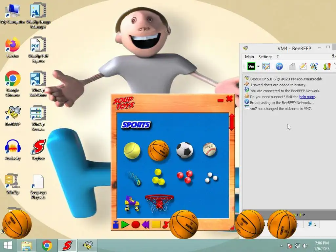This screenshot has height=252, width=336.
Task: Click the SPORTS category heading
Action: click(136, 125)
